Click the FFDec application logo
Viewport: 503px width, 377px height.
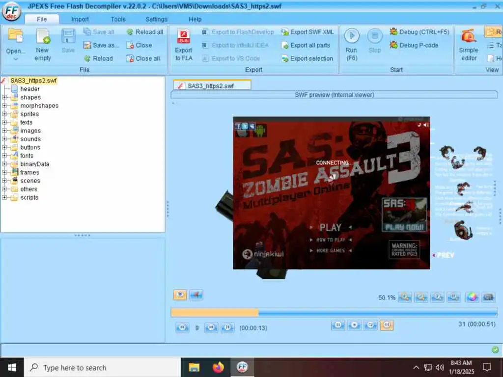pyautogui.click(x=12, y=12)
